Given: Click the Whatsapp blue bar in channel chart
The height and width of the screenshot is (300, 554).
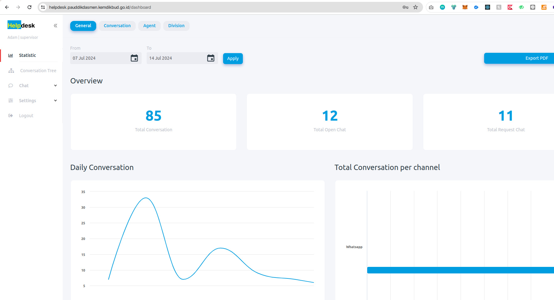Looking at the screenshot, I should click(461, 270).
